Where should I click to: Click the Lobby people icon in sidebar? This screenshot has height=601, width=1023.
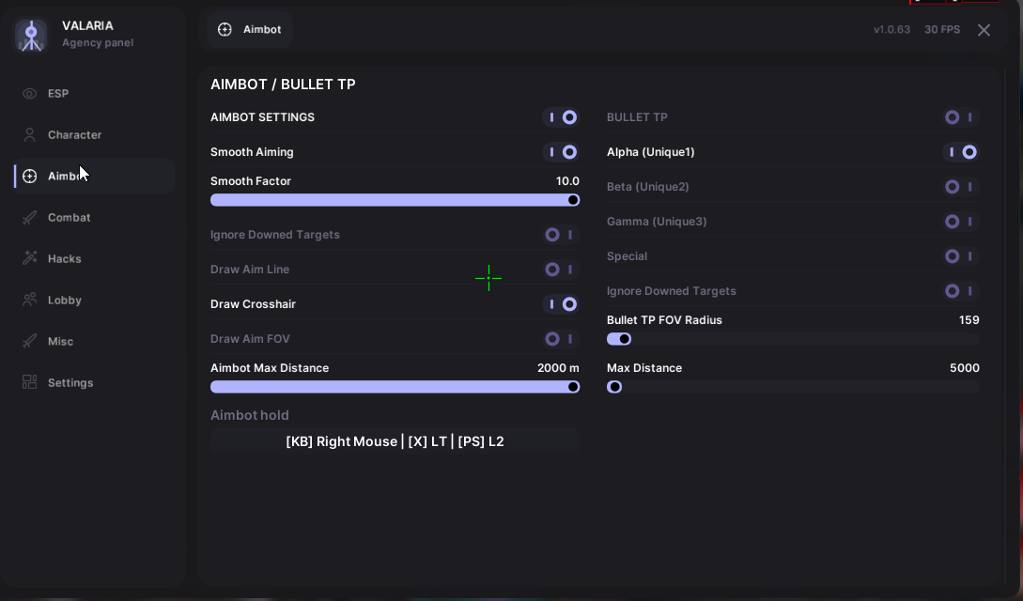point(29,300)
